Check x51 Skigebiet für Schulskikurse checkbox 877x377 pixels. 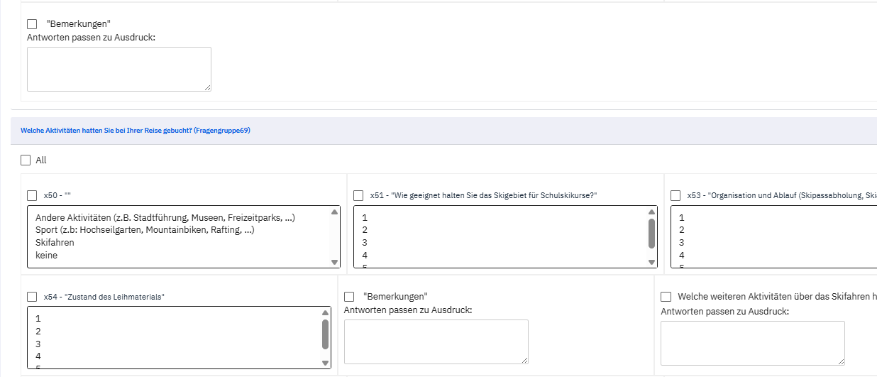tap(358, 195)
